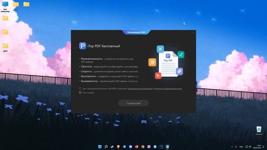The width and height of the screenshot is (267, 150).
Task: Open Firefox from the taskbar
Action: point(136,147)
